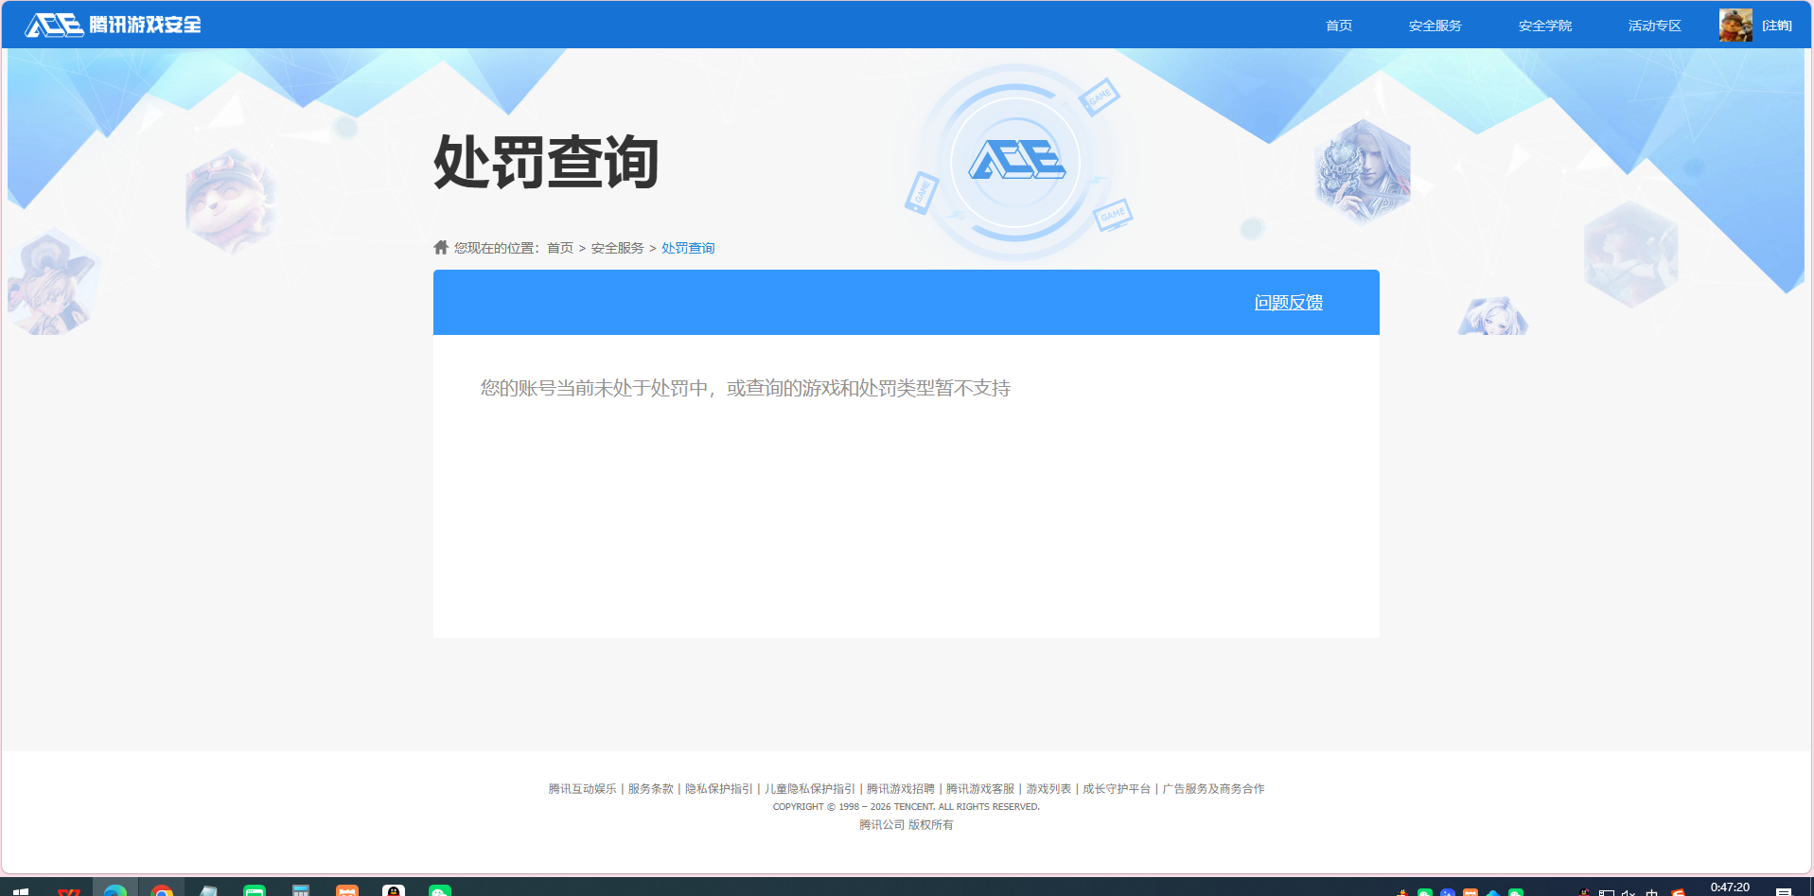
Task: Open the QQ penguin app on the taskbar
Action: pos(394,890)
